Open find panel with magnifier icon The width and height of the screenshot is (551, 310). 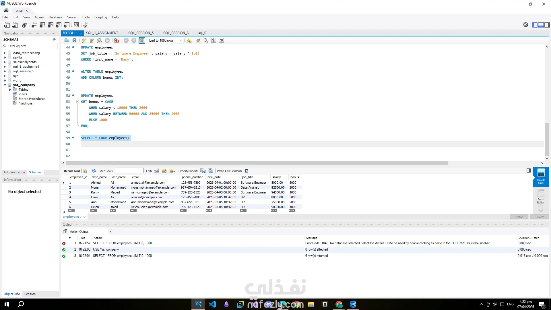coord(206,40)
